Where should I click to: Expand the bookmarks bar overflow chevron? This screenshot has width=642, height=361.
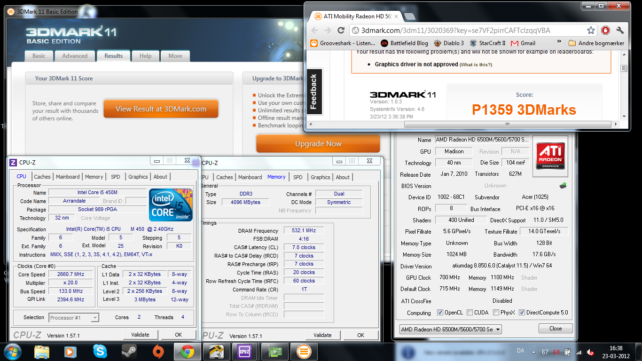[560, 43]
